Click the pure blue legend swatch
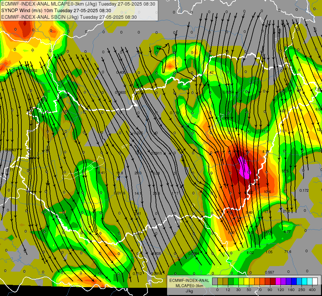Screen dimensions: 322x296 (294, 281)
